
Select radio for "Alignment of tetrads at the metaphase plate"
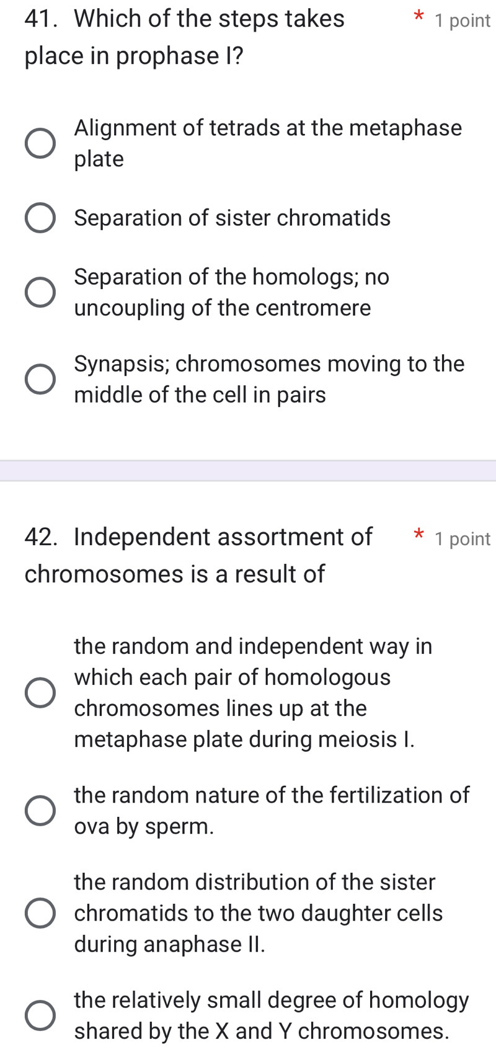(x=40, y=144)
